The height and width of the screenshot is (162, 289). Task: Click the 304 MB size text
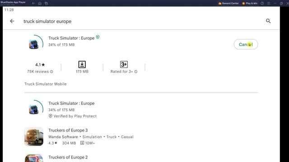69,143
